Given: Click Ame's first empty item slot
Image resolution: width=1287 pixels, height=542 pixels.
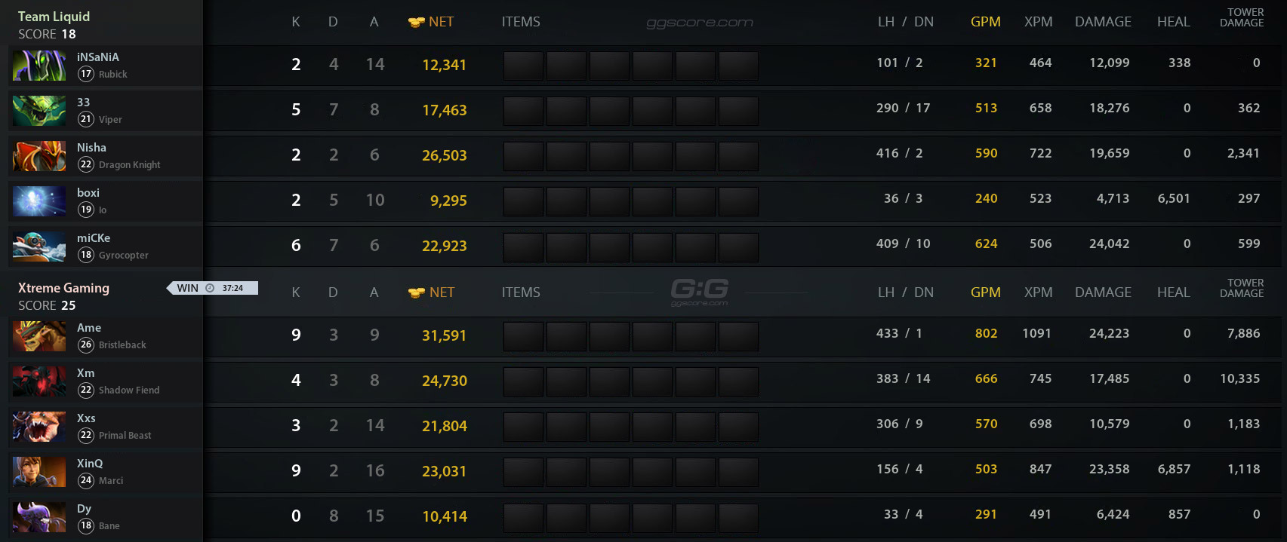Looking at the screenshot, I should (523, 336).
